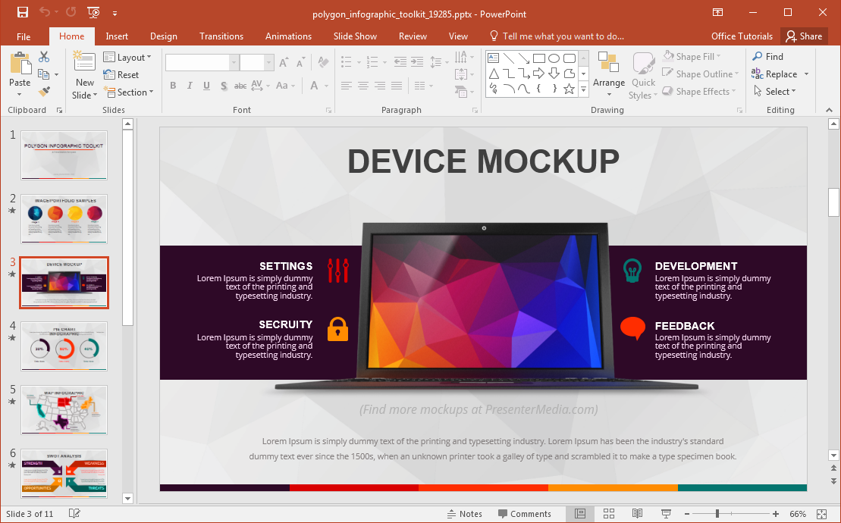Toggle Italic formatting
The width and height of the screenshot is (841, 523).
[190, 86]
